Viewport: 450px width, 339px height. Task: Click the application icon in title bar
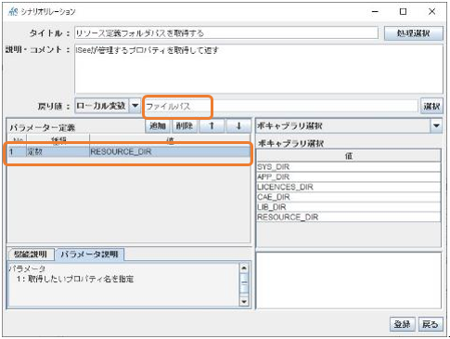(x=13, y=11)
